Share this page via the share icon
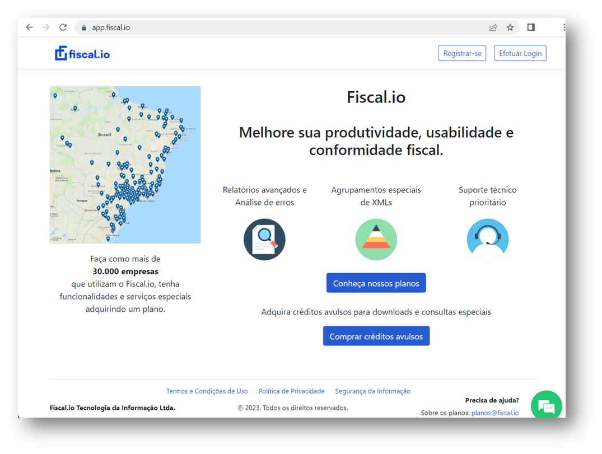This screenshot has width=602, height=454. (x=493, y=27)
